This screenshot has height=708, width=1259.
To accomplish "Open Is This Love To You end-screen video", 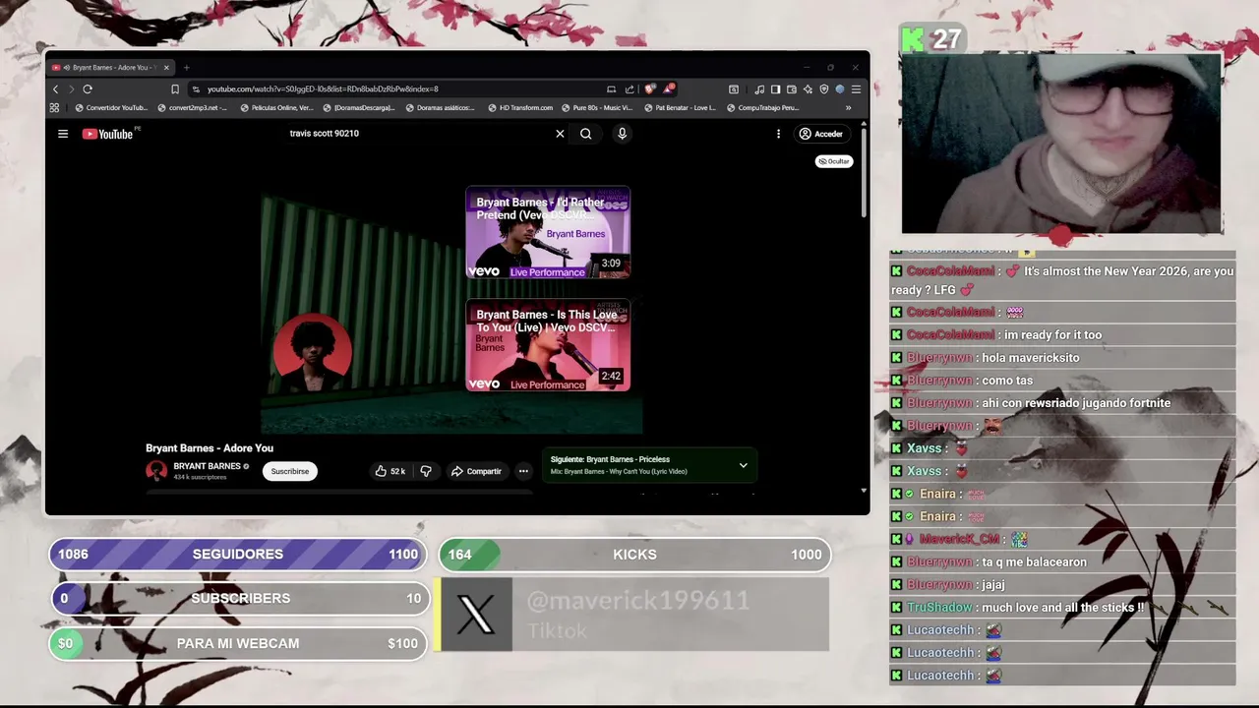I will [548, 345].
